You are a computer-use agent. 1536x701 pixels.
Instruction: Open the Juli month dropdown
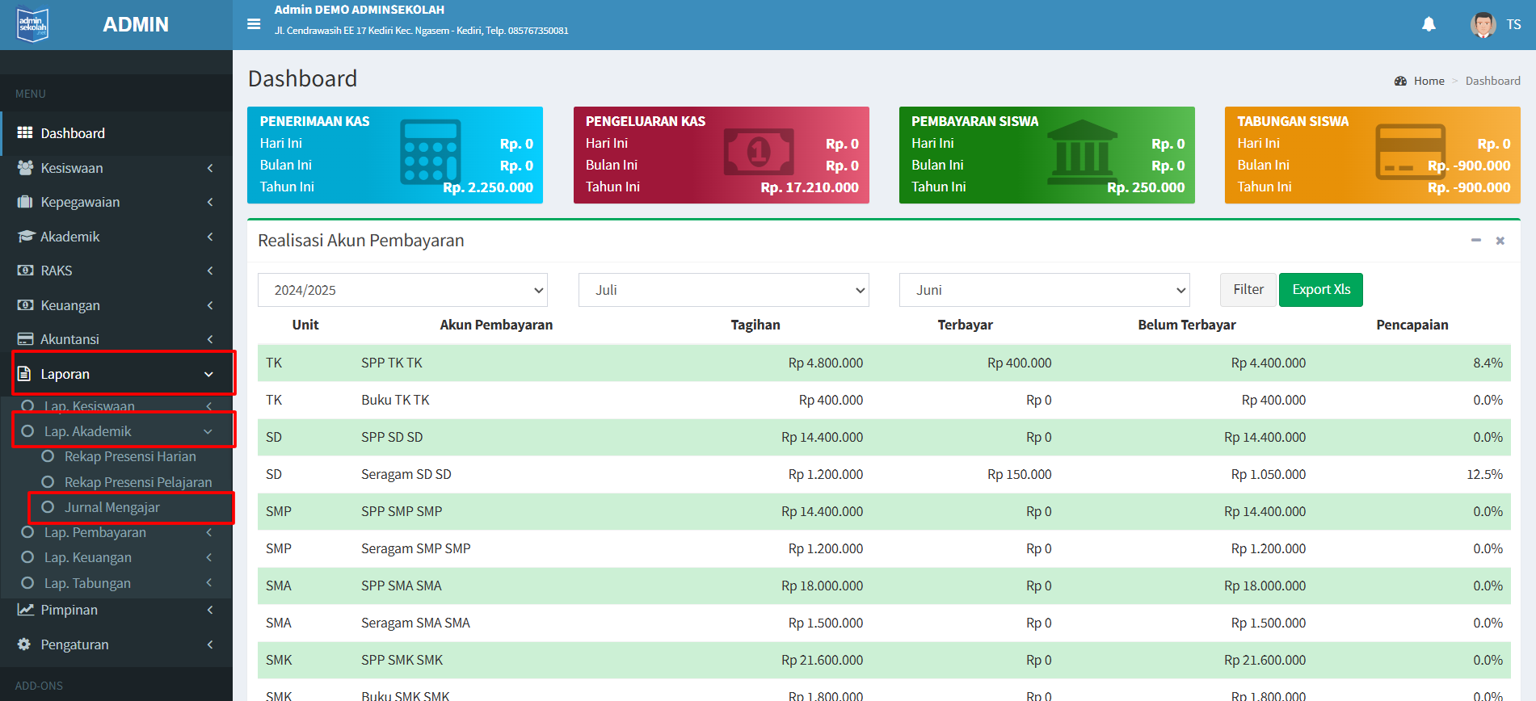723,290
